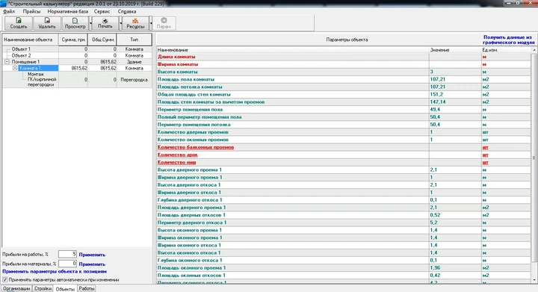Viewport: 538px width, 292px height.
Task: Select Помещение 1 in the tree
Action: pyautogui.click(x=25, y=62)
